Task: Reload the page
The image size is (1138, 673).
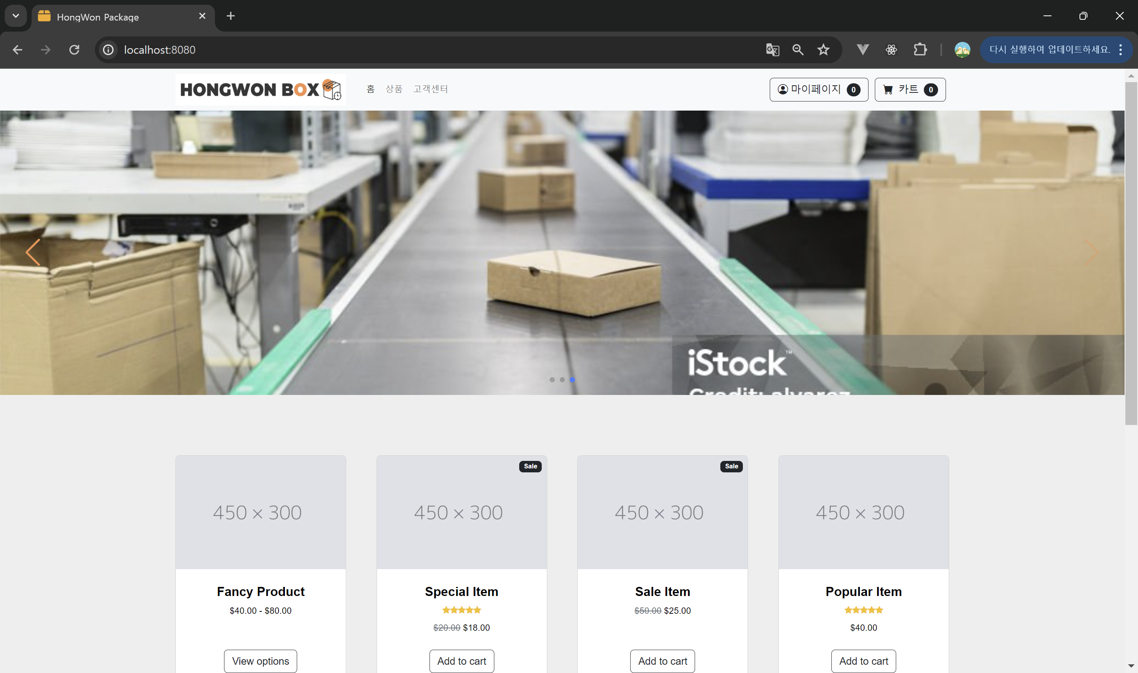Action: 74,49
